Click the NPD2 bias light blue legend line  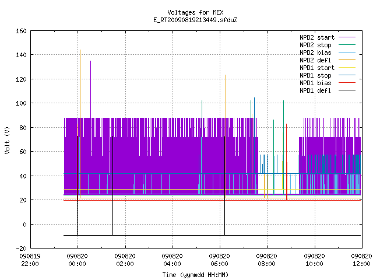pyautogui.click(x=347, y=52)
